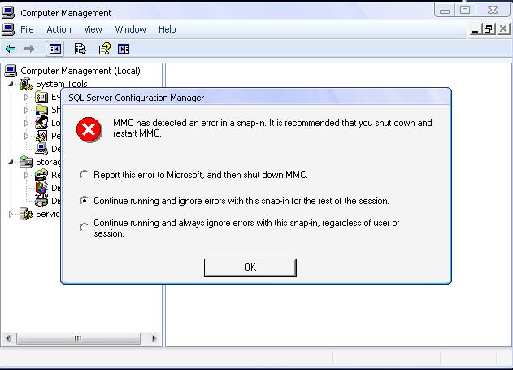This screenshot has width=513, height=370.
Task: Click the tree pane horizontal scrollbar thumb
Action: (78, 338)
